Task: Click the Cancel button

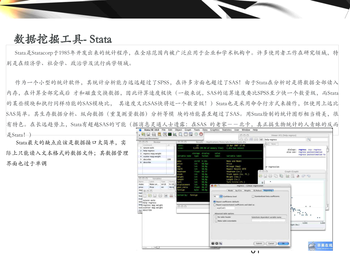Action: (271, 243)
